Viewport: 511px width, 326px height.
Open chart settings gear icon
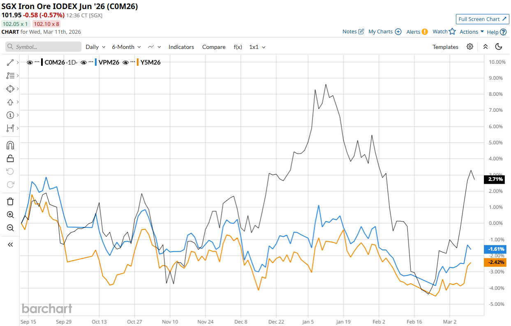[x=470, y=47]
